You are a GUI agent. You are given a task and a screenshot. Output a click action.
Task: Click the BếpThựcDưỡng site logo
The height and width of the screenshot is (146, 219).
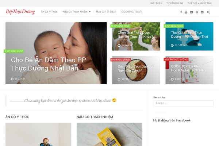pos(20,12)
